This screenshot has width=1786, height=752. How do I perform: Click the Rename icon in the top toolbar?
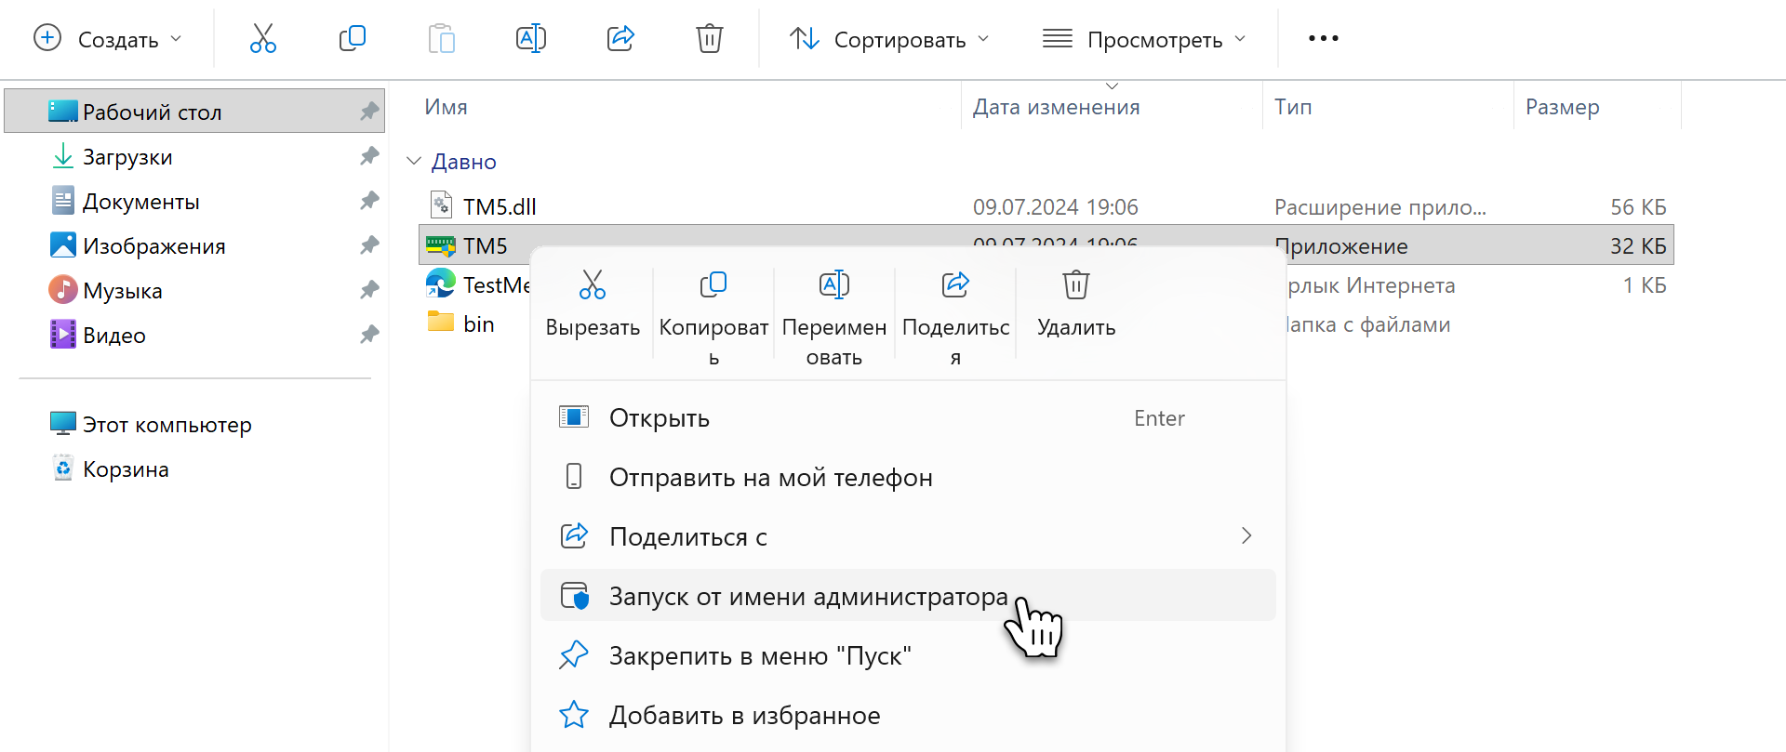530,39
